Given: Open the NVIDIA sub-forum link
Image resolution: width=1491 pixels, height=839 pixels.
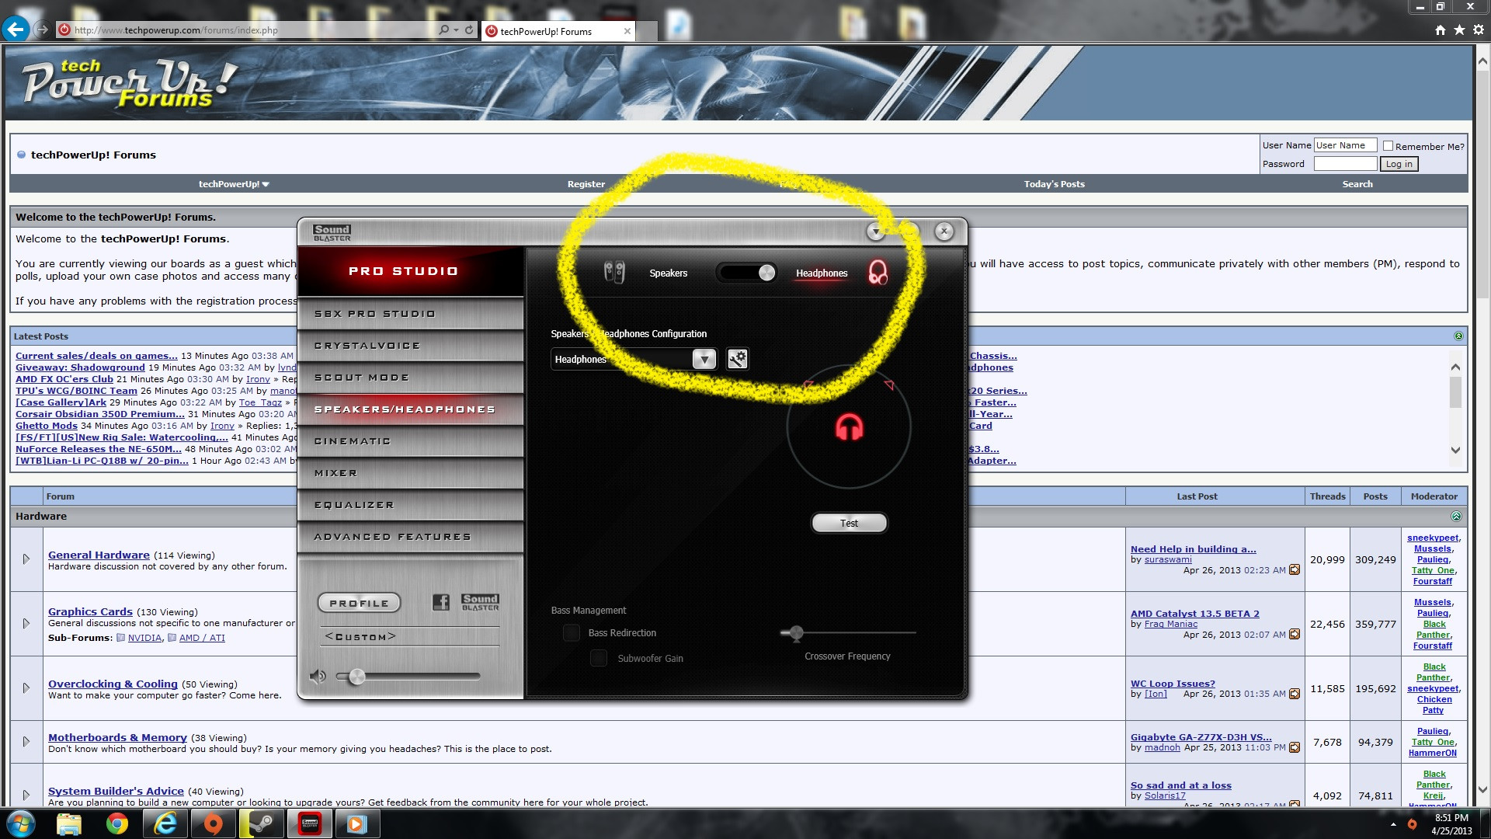Looking at the screenshot, I should tap(144, 638).
